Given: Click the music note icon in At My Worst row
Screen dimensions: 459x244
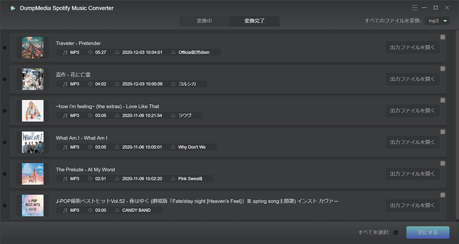Looking at the screenshot, I should click(65, 179).
